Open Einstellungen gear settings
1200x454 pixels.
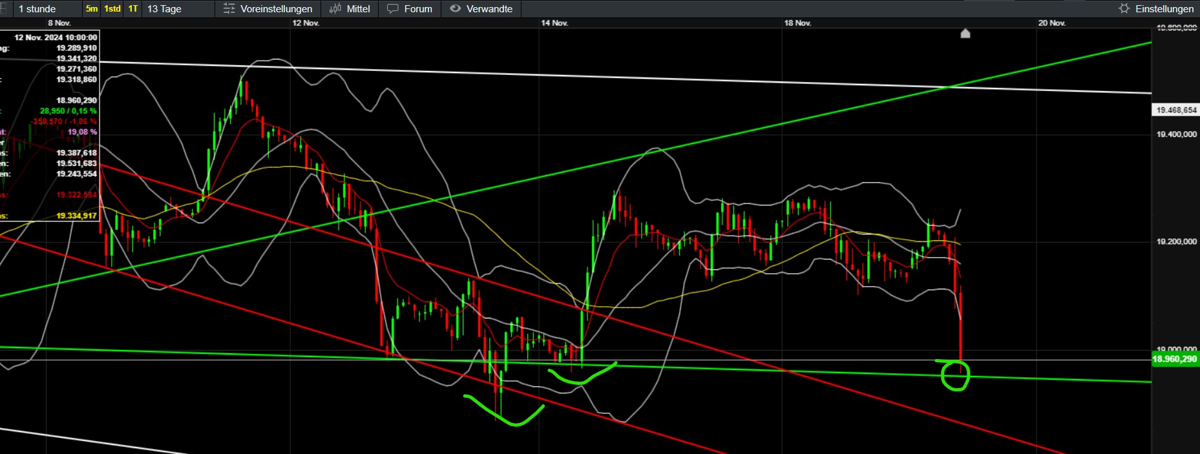click(1156, 9)
